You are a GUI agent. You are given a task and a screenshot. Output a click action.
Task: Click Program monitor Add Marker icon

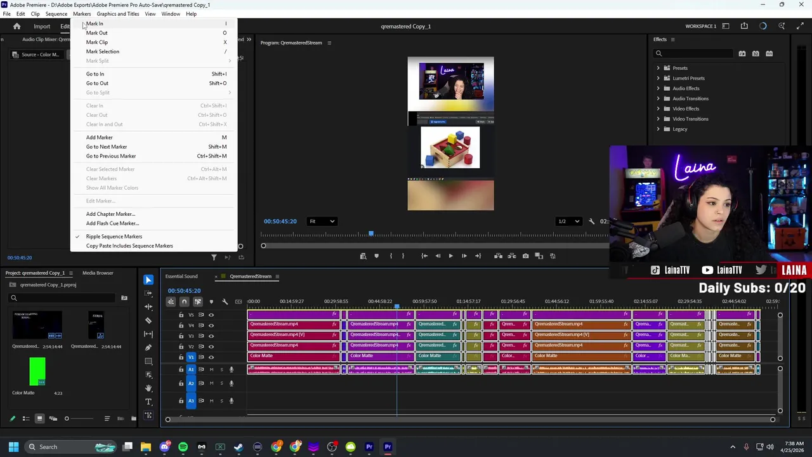coord(376,256)
